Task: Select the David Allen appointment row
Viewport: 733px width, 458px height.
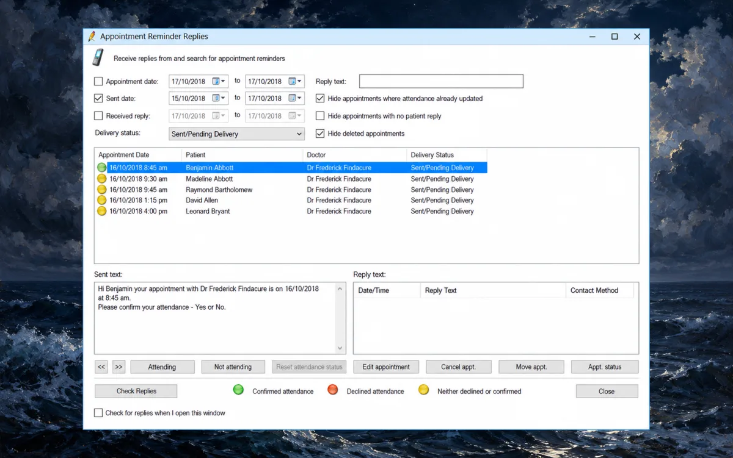Action: click(x=291, y=200)
